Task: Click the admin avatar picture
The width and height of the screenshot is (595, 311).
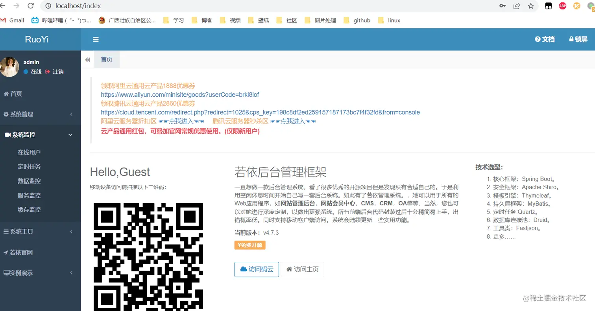Action: point(9,67)
